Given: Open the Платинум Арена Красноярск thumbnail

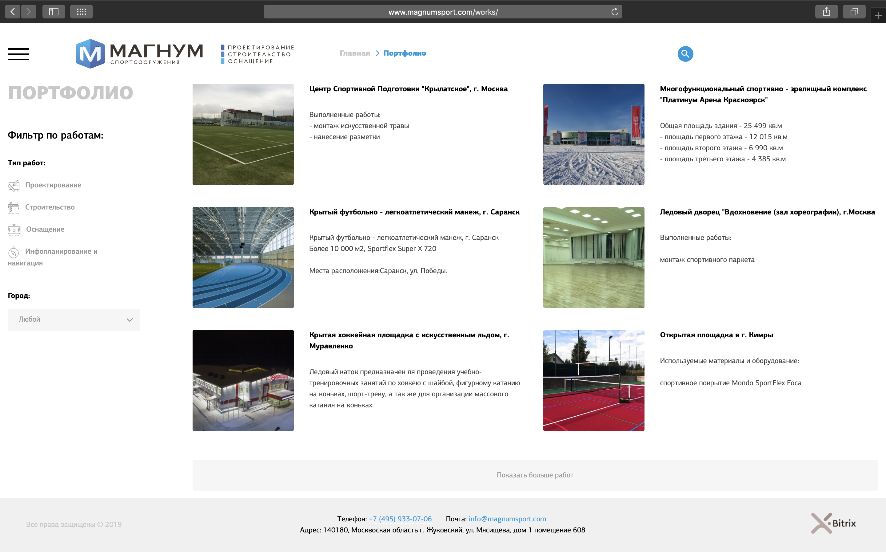Looking at the screenshot, I should click(x=593, y=134).
